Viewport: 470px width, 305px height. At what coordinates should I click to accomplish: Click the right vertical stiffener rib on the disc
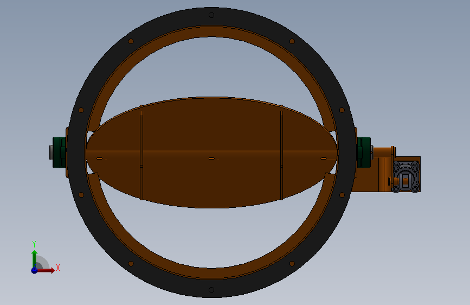point(281,155)
